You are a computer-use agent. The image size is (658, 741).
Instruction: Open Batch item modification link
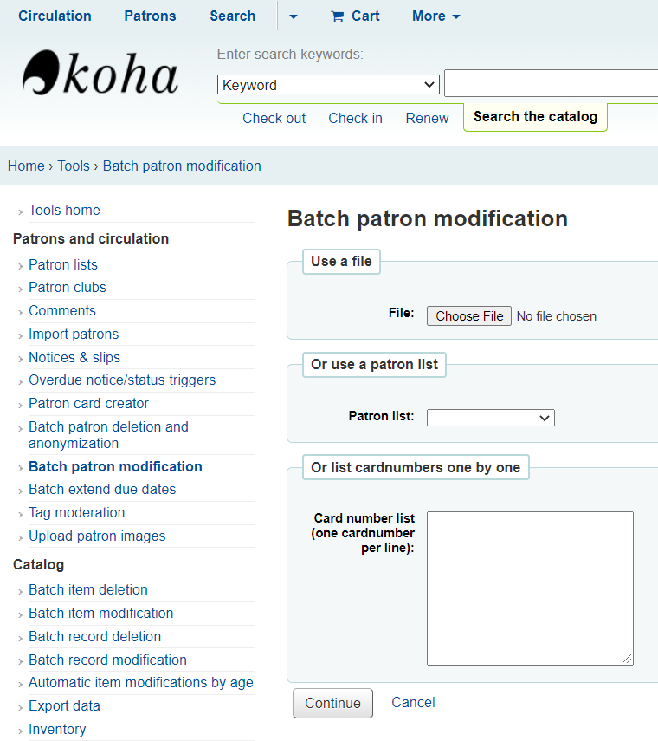(x=101, y=614)
